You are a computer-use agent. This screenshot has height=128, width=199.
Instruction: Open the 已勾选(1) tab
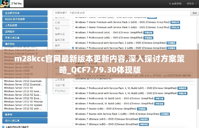[61, 91]
